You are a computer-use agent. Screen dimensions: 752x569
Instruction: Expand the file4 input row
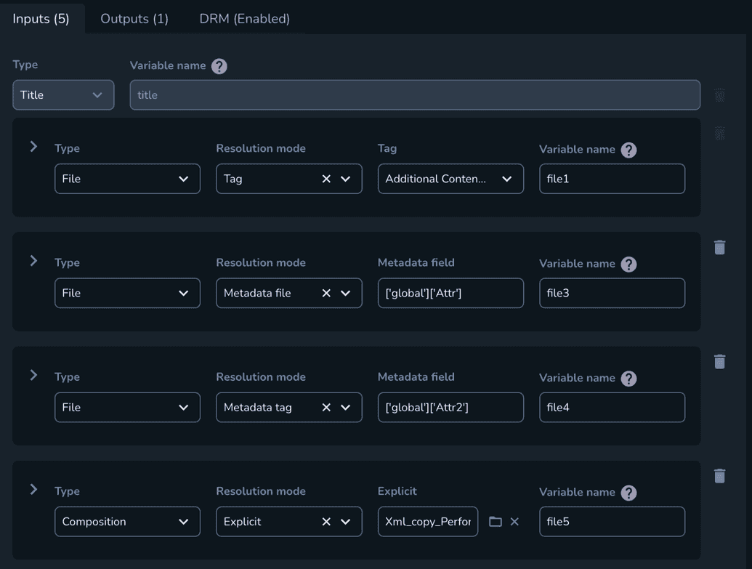tap(33, 375)
